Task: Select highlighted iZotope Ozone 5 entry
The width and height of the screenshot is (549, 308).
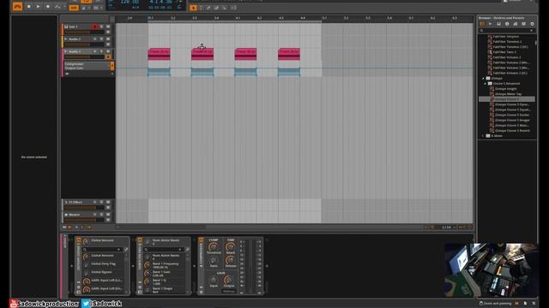Action: pyautogui.click(x=507, y=99)
